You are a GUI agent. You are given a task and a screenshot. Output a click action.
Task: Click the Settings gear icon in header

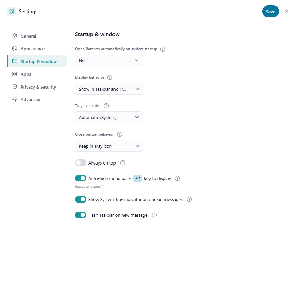click(12, 11)
